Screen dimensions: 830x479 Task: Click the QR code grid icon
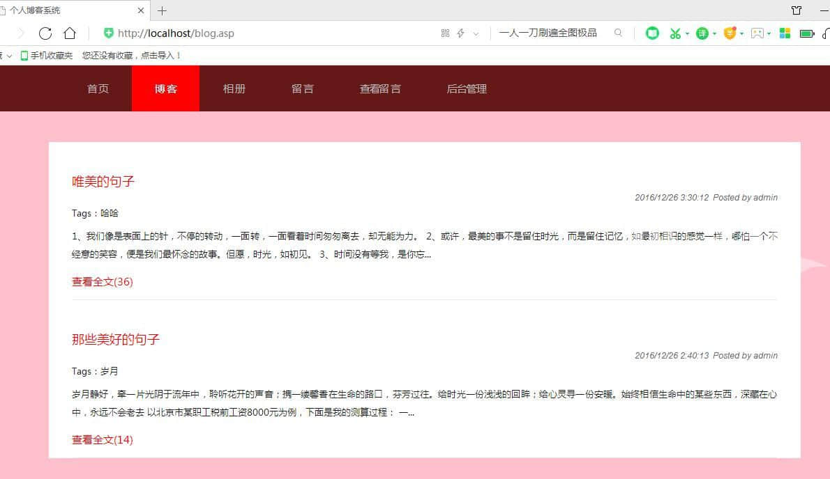pos(445,33)
